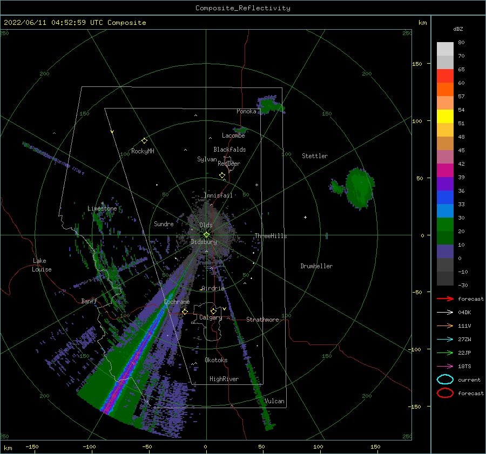
Task: Click the cyan current ellipse icon
Action: 445,380
